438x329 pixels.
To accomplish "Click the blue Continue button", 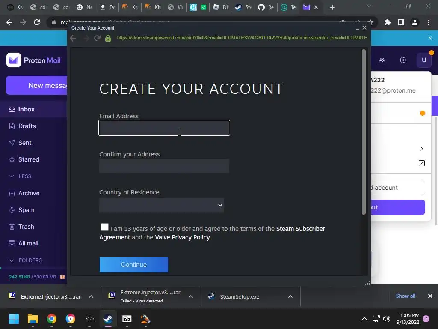I will (134, 265).
